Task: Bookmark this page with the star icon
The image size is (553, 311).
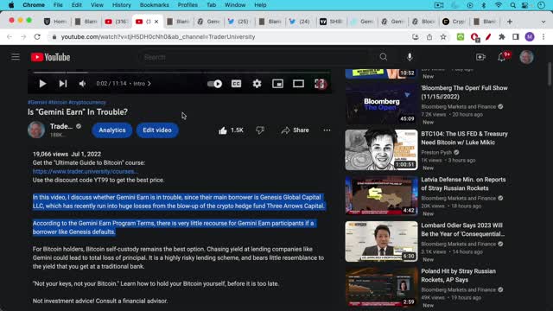Action: coord(443,36)
